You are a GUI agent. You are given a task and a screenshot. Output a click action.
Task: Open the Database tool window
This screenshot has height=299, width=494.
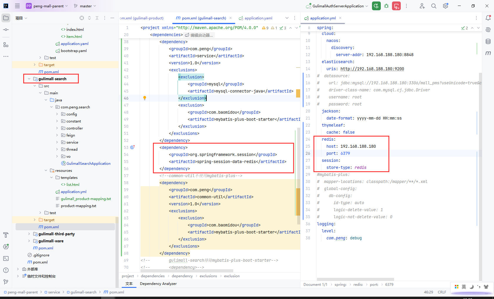click(x=488, y=41)
